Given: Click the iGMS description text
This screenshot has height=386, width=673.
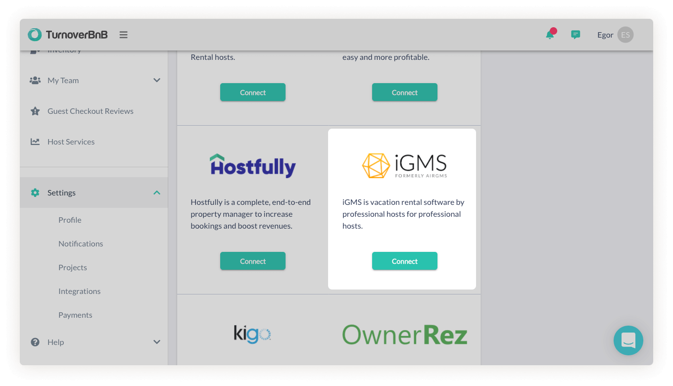Looking at the screenshot, I should [x=403, y=214].
